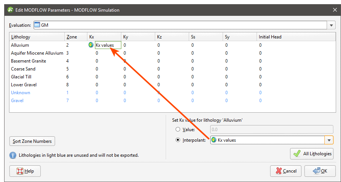Click Sy cell for Coarse Sand

pyautogui.click(x=240, y=69)
